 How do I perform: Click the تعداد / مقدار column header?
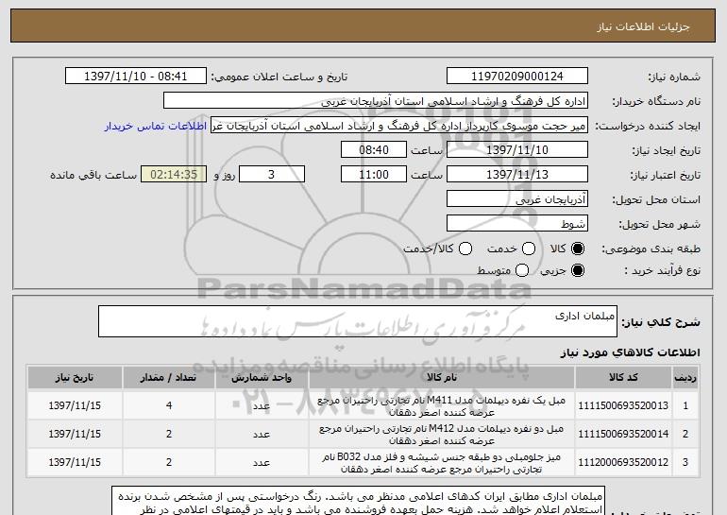169,378
